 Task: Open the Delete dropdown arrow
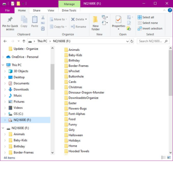tap(86, 19)
